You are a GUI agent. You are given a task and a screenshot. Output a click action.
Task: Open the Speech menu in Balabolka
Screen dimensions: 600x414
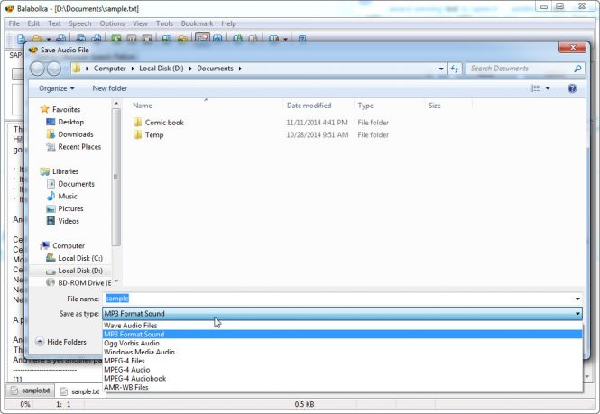pyautogui.click(x=80, y=23)
